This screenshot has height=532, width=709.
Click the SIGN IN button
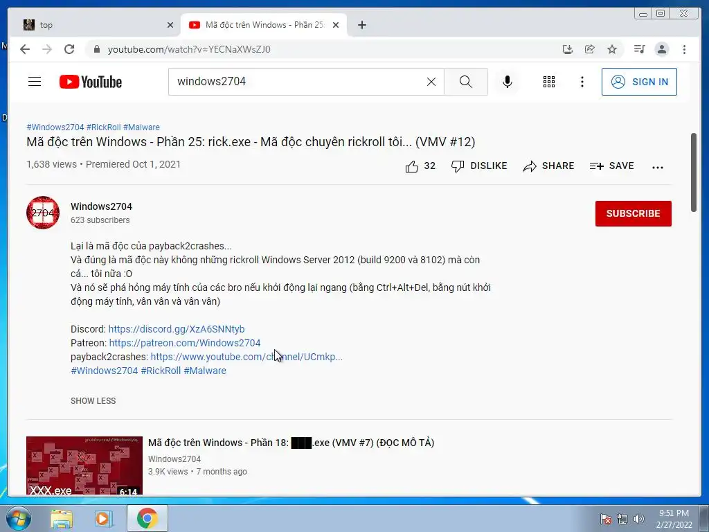(639, 82)
